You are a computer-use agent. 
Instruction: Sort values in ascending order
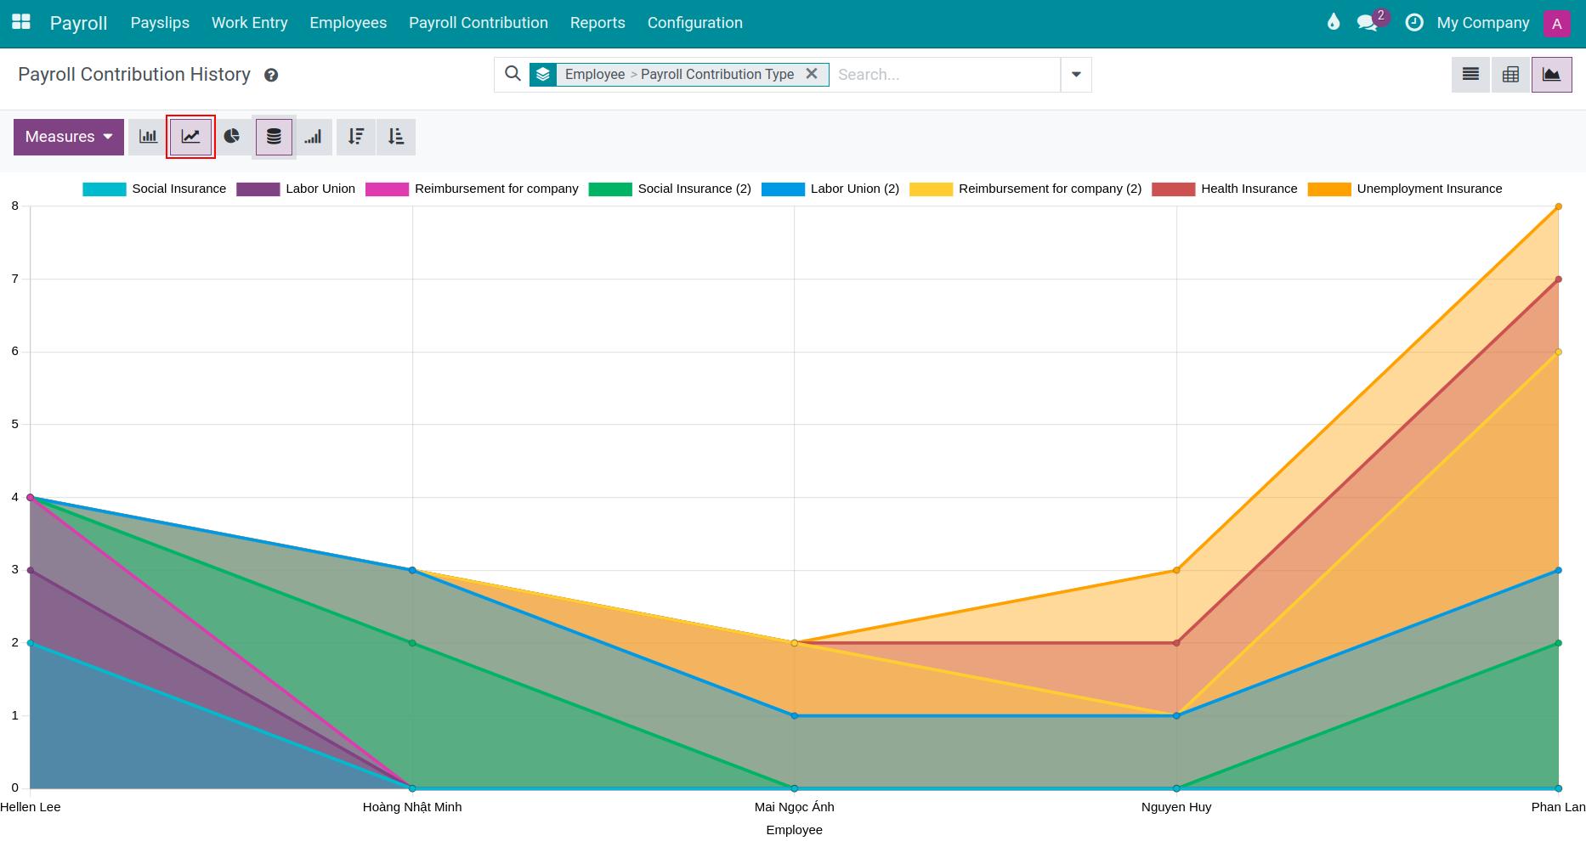(396, 136)
